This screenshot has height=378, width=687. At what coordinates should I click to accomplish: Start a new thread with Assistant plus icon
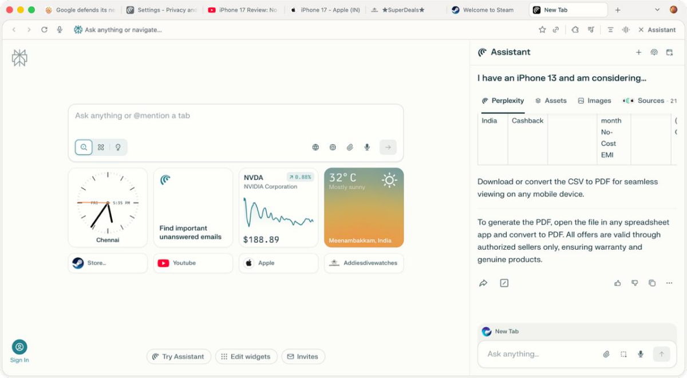click(x=638, y=52)
